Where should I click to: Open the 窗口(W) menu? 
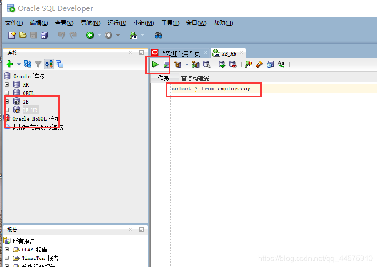(196, 23)
